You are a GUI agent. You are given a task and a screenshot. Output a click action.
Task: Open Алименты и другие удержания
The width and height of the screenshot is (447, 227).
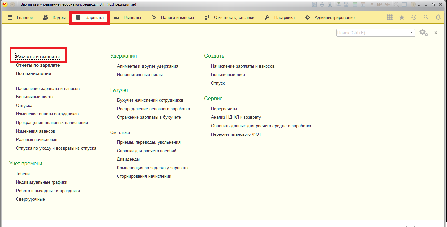click(x=148, y=66)
